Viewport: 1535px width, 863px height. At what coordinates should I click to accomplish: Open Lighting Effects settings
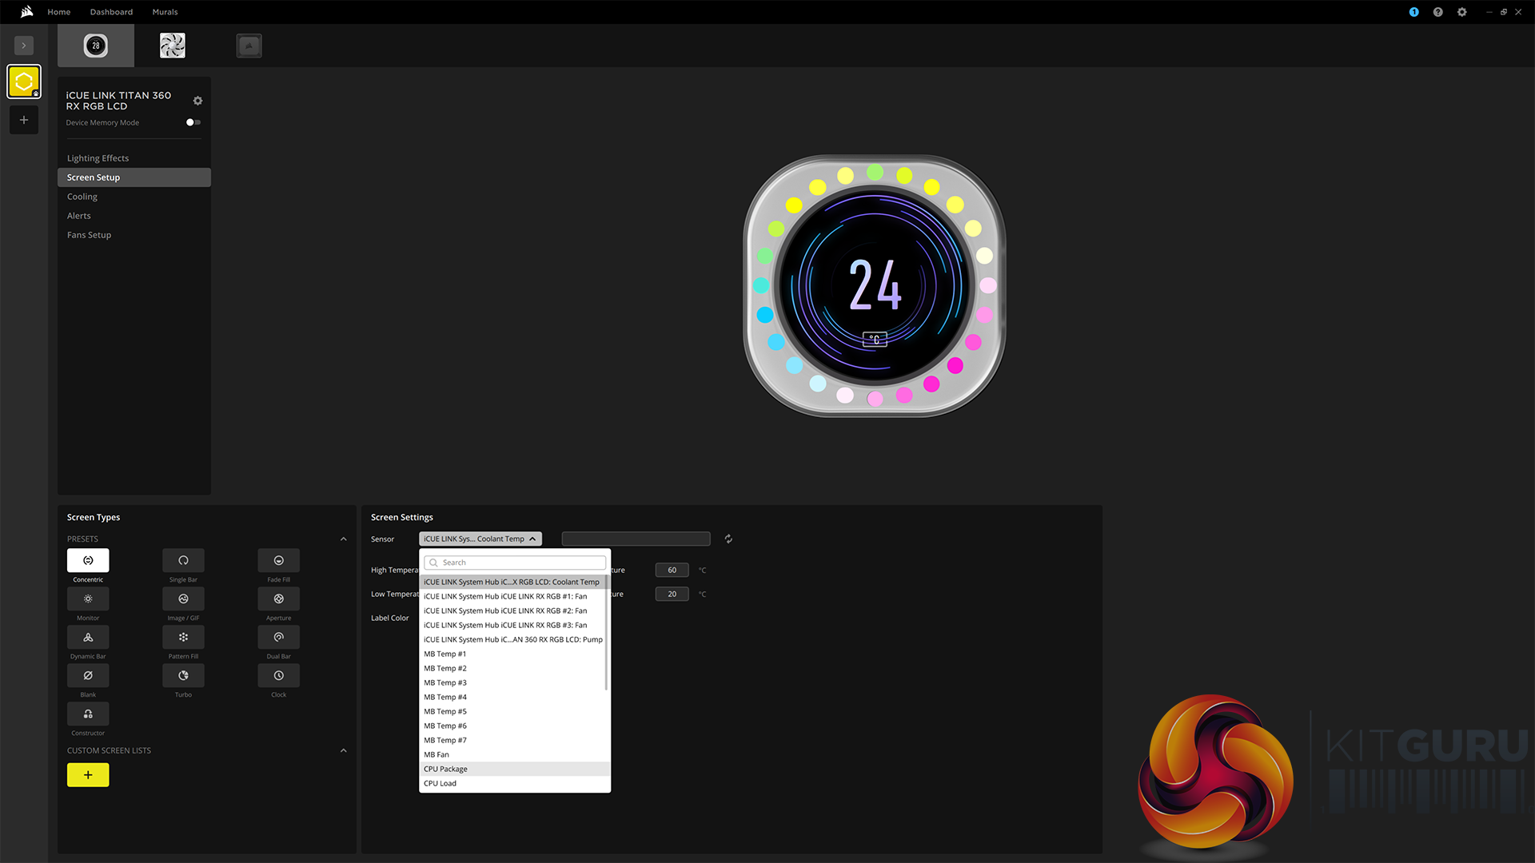coord(98,158)
